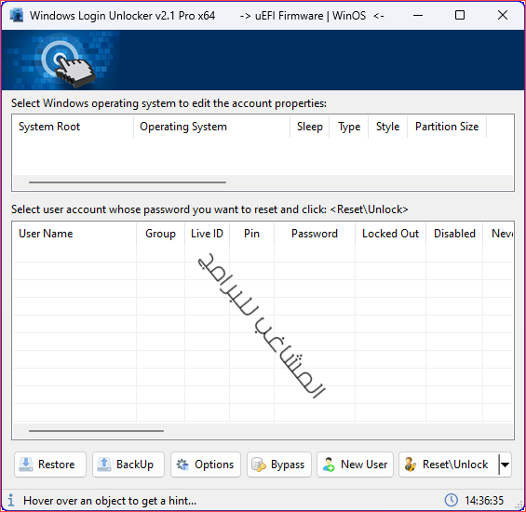The image size is (526, 512).
Task: Create an account with New User
Action: (x=355, y=465)
